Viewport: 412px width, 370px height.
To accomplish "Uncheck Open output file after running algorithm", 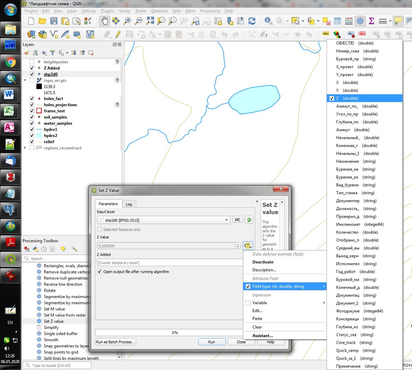I will pos(99,272).
